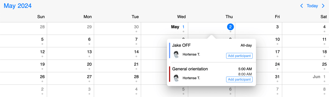
Task: Click the May 2024 month title
Action: pos(18,6)
